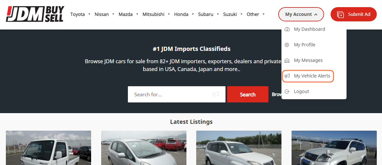Open the Mitsubishi dropdown menu
This screenshot has width=382, height=165.
coord(156,14)
